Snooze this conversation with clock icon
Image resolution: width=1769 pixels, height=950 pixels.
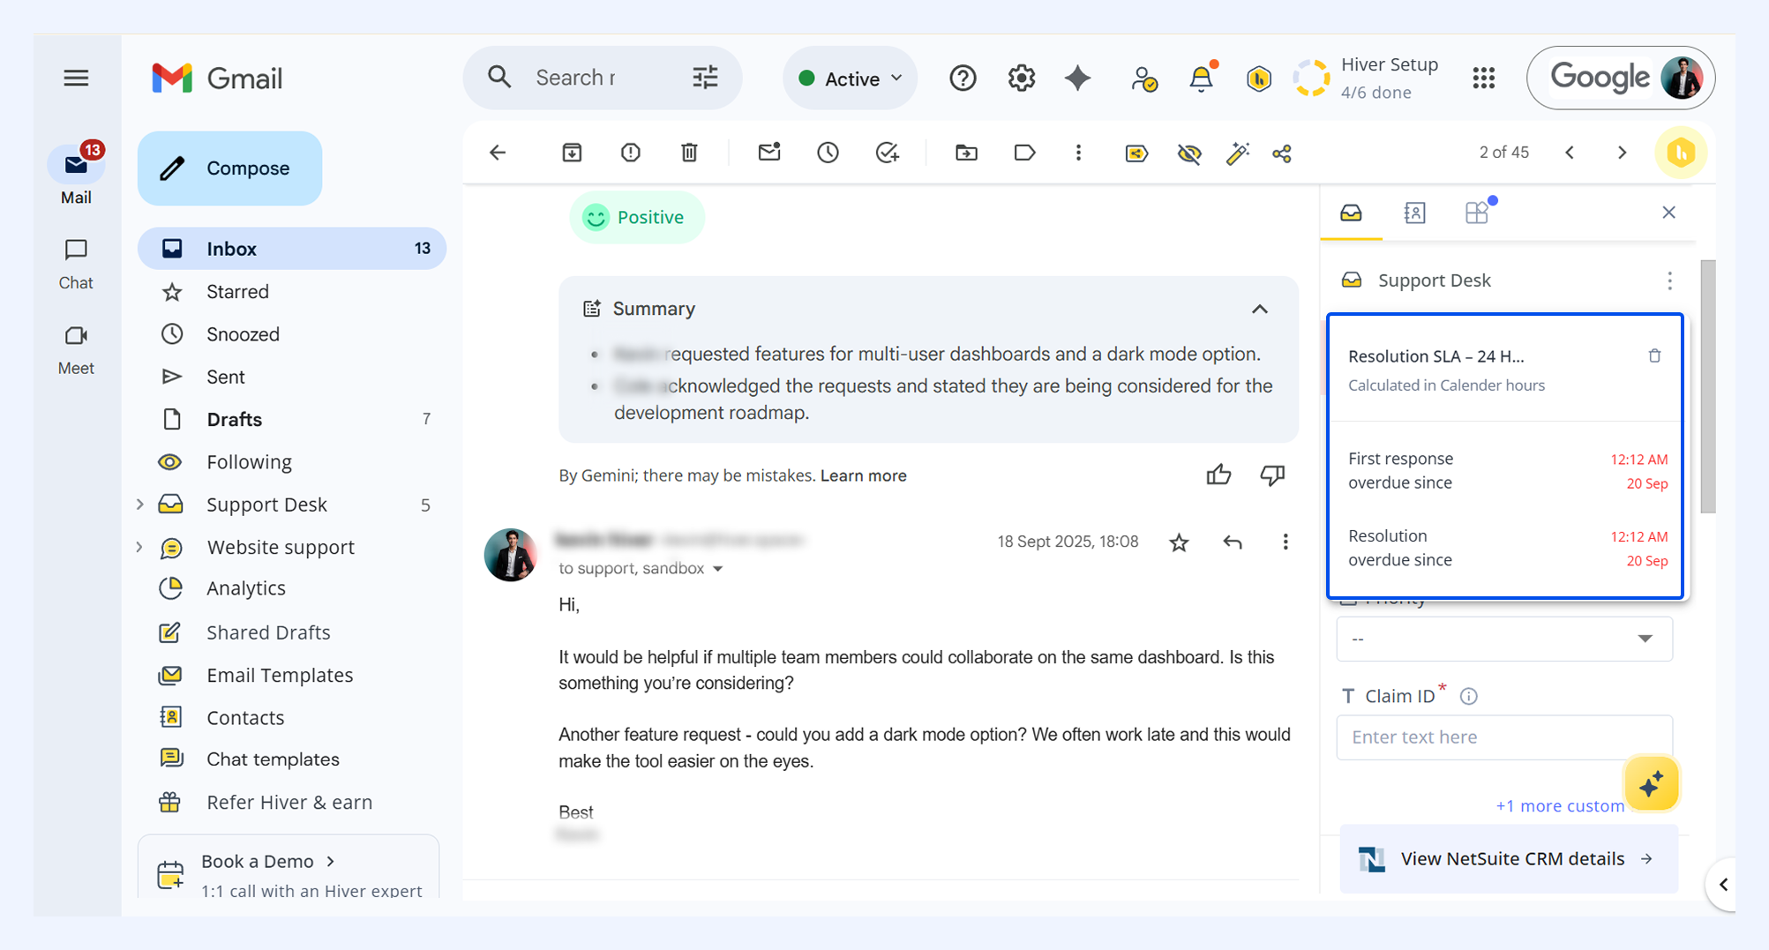828,153
